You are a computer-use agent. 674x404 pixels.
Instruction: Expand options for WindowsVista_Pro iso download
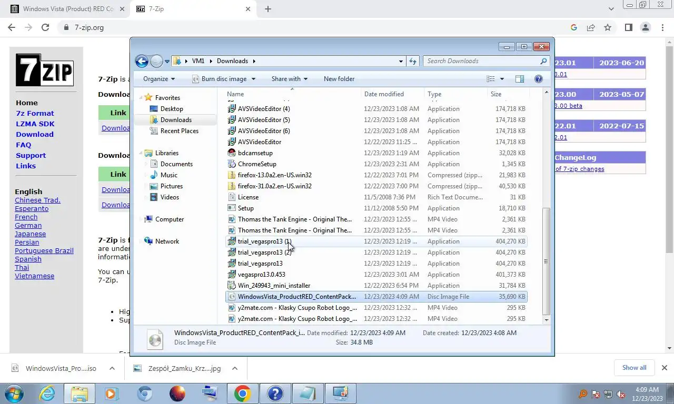pyautogui.click(x=112, y=368)
